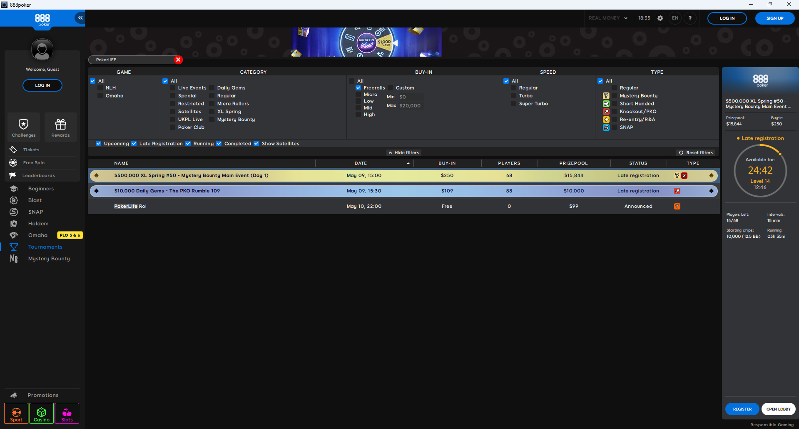Image resolution: width=799 pixels, height=429 pixels.
Task: Enable Mystery Bounty category checkbox
Action: (212, 120)
